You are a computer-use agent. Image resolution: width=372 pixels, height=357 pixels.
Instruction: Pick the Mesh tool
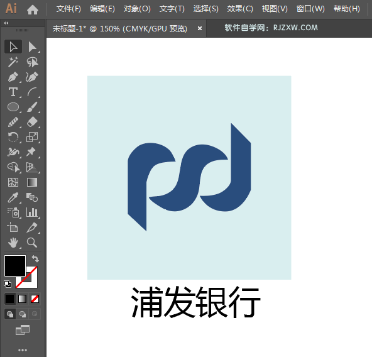coord(13,182)
